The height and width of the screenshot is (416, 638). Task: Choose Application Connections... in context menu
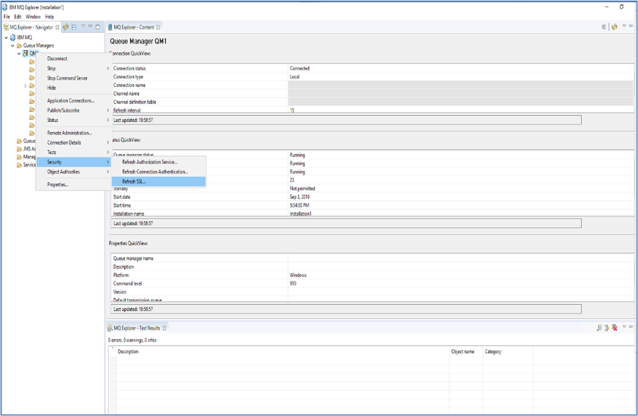pyautogui.click(x=74, y=100)
